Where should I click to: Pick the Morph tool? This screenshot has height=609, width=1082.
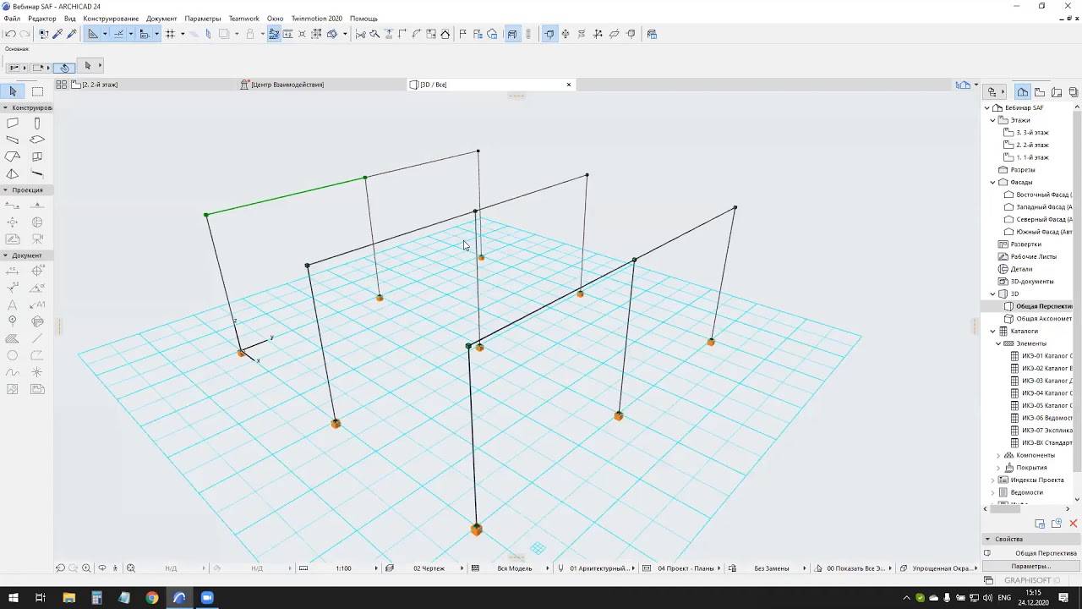pos(13,173)
